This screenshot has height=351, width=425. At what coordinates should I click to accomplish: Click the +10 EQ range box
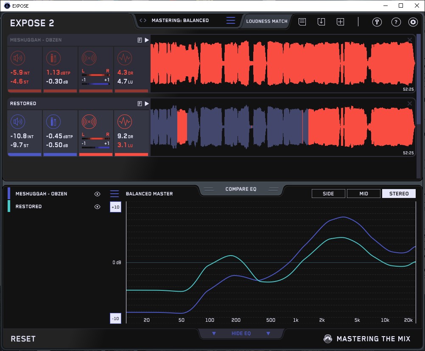pos(115,207)
